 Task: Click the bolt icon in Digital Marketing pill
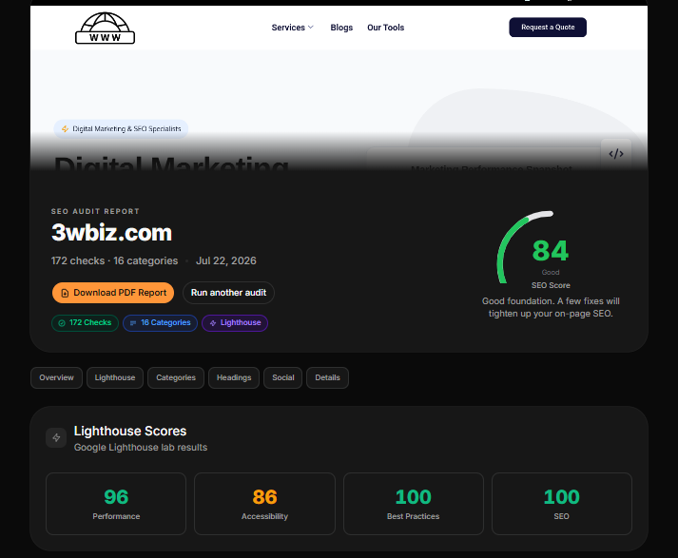[x=65, y=128]
